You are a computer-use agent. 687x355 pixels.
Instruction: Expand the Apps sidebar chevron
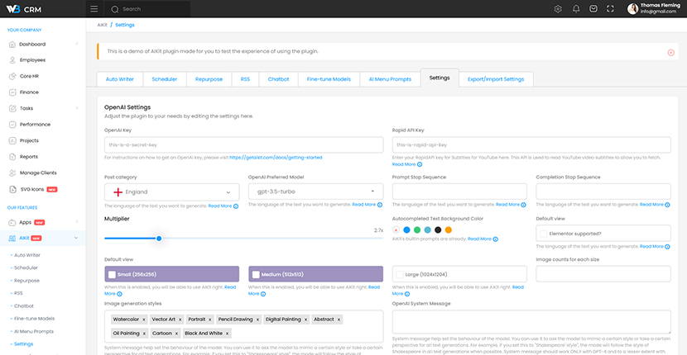coord(77,221)
